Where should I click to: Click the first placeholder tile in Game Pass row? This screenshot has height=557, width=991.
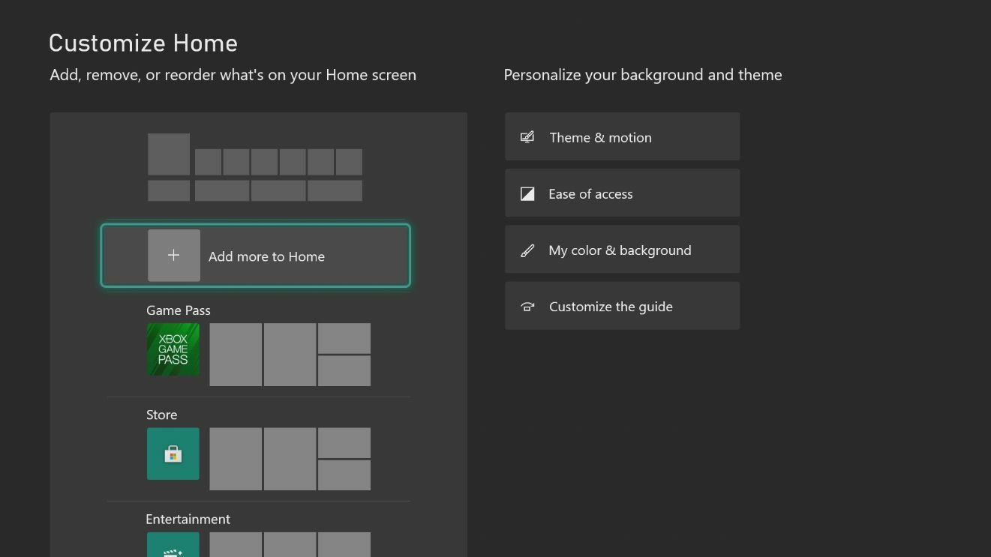236,355
